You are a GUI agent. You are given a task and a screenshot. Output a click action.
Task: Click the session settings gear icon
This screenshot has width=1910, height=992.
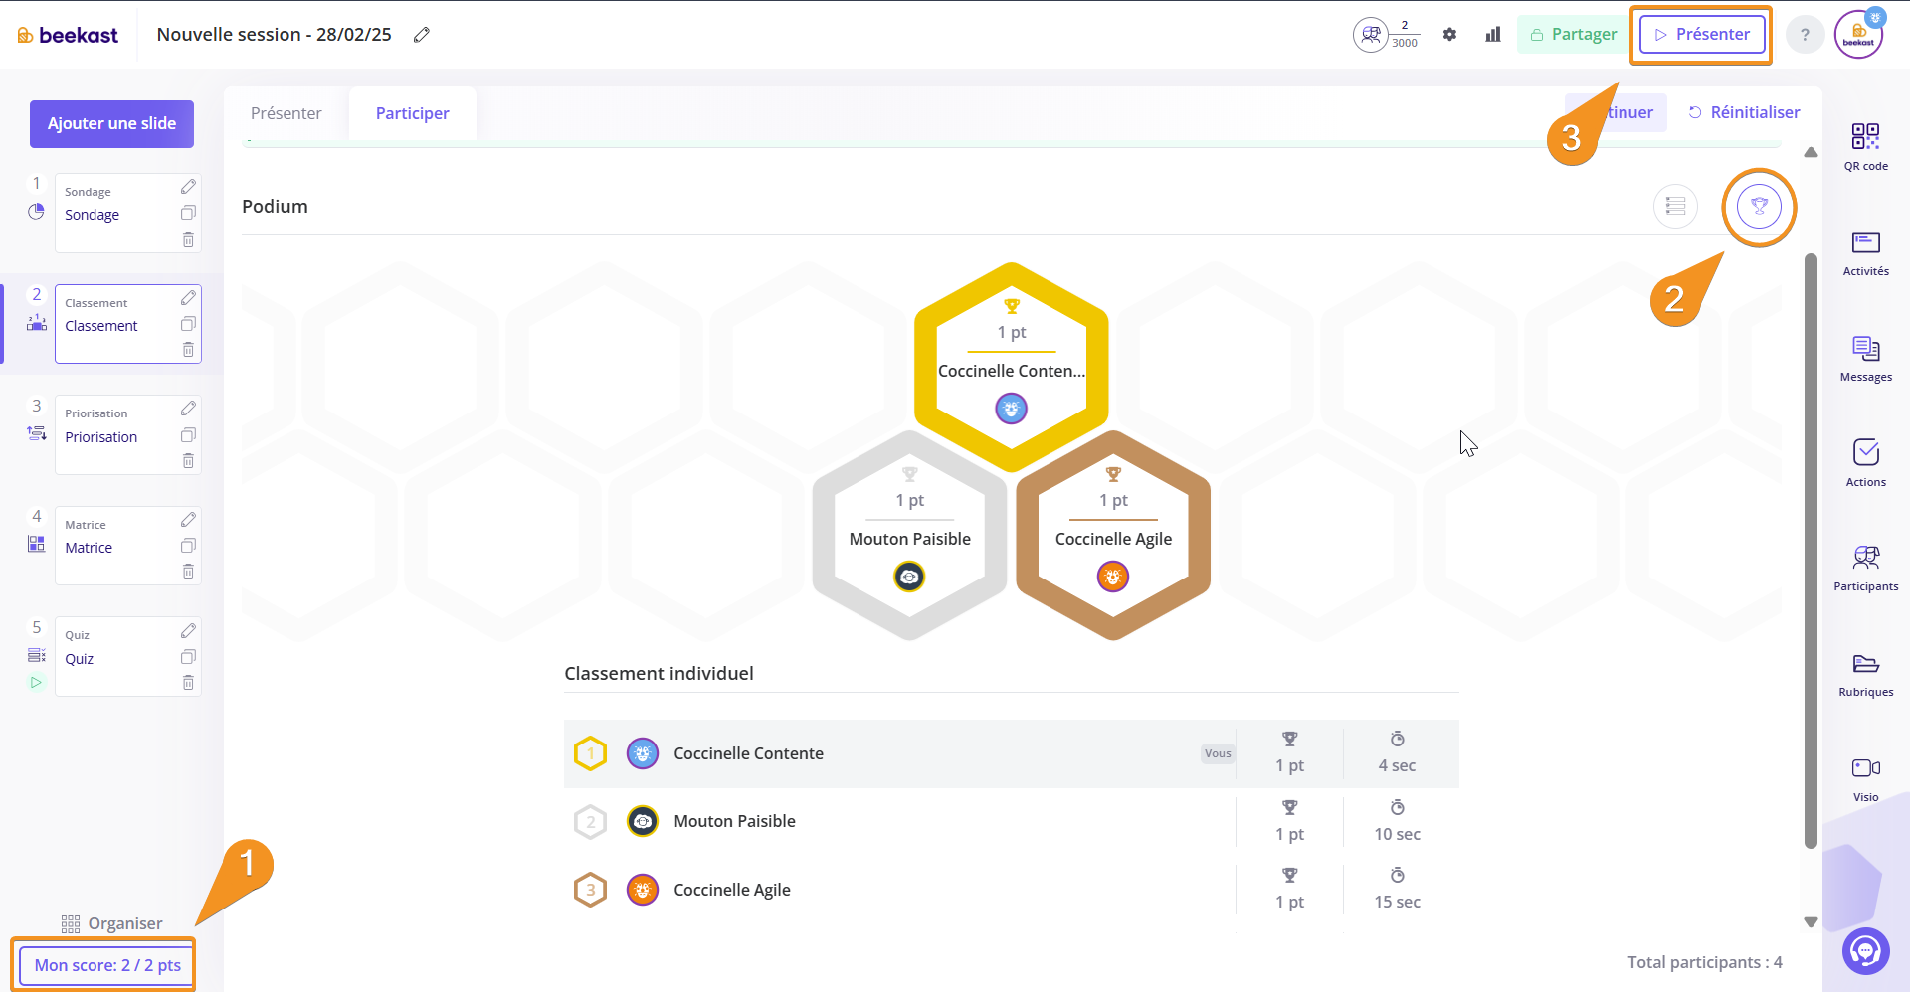click(1449, 35)
